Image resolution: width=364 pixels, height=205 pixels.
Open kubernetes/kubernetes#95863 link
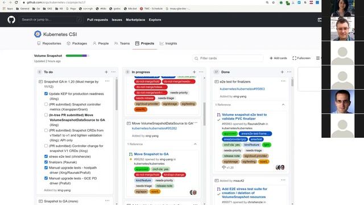tap(242, 89)
